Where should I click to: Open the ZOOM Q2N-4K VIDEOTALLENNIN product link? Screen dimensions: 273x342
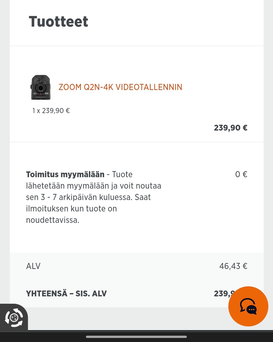[x=120, y=87]
